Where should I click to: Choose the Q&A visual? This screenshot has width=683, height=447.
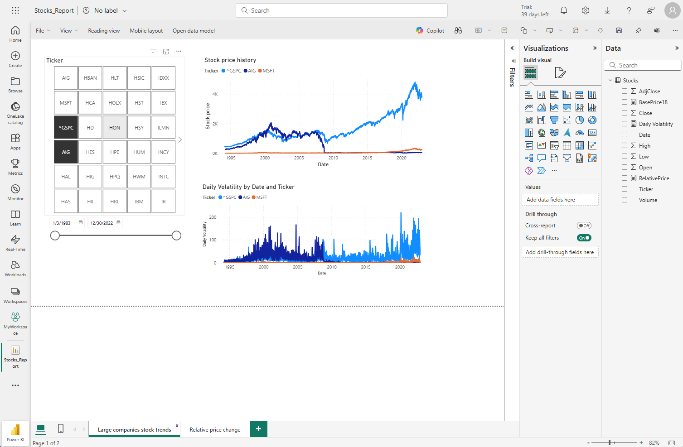[541, 158]
